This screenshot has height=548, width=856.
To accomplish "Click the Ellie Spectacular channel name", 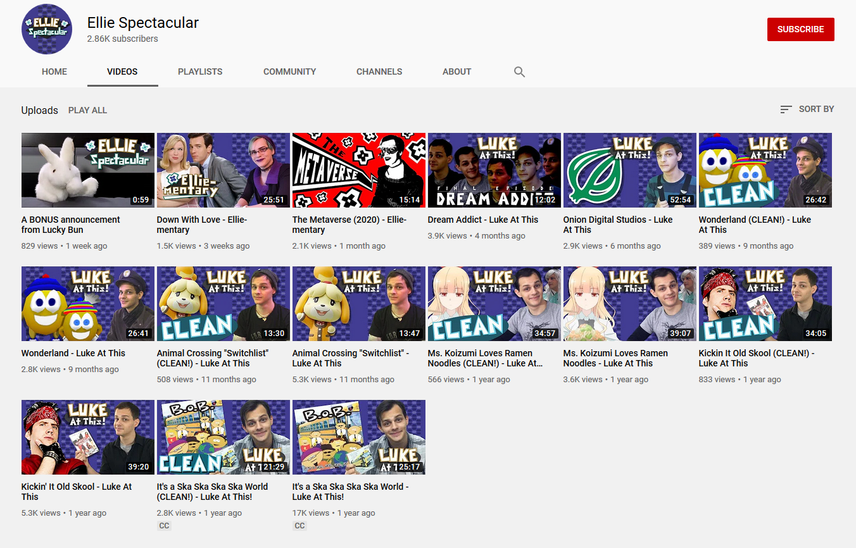I will (143, 23).
